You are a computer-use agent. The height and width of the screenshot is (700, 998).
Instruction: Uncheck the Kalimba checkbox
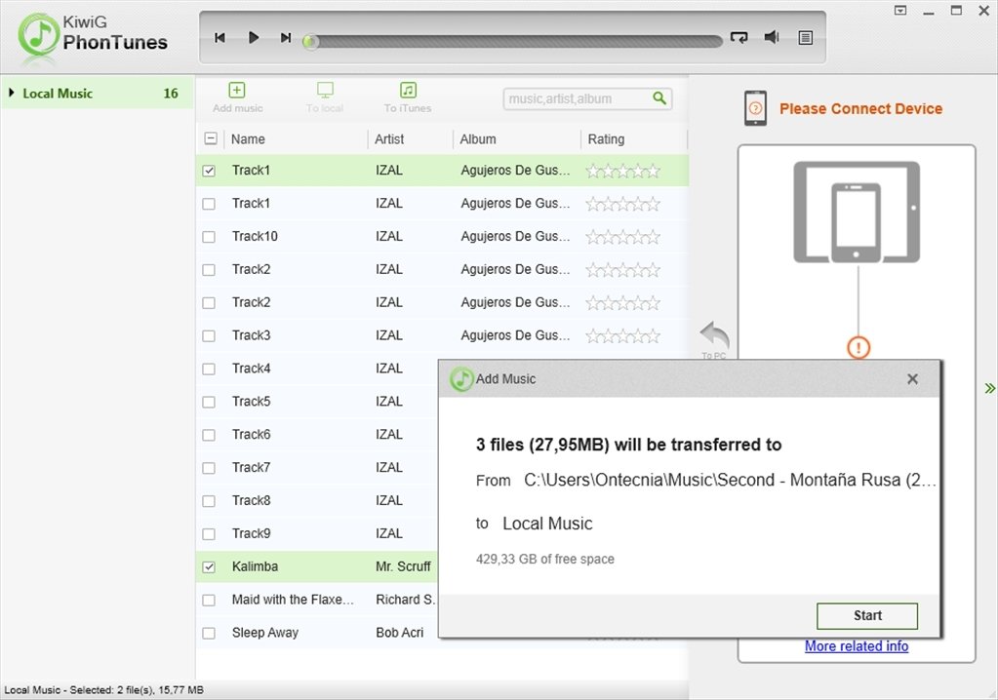[x=209, y=567]
